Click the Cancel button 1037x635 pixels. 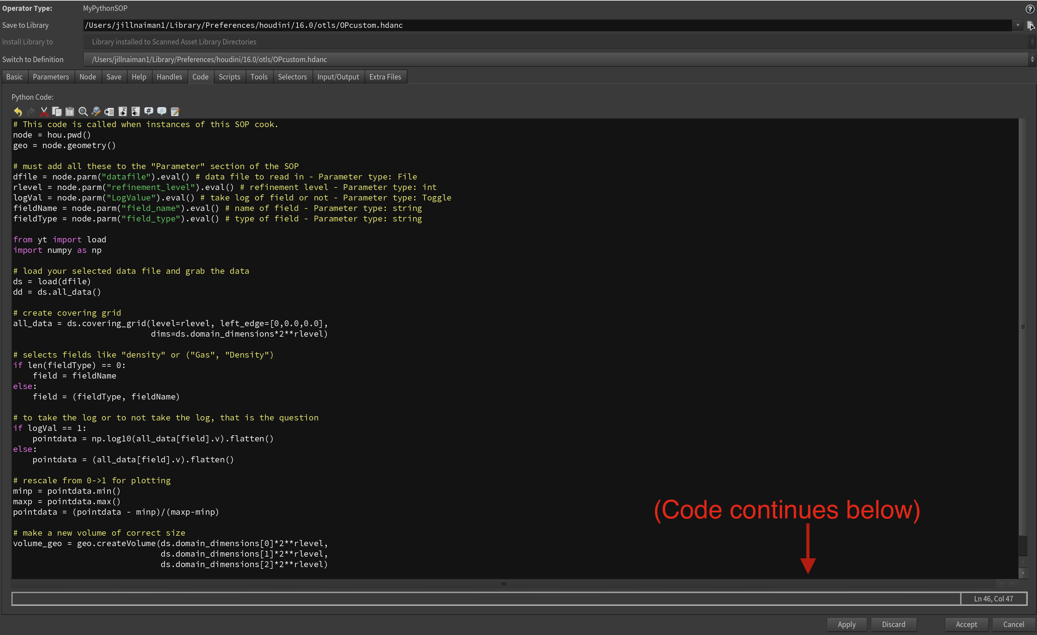(1014, 625)
